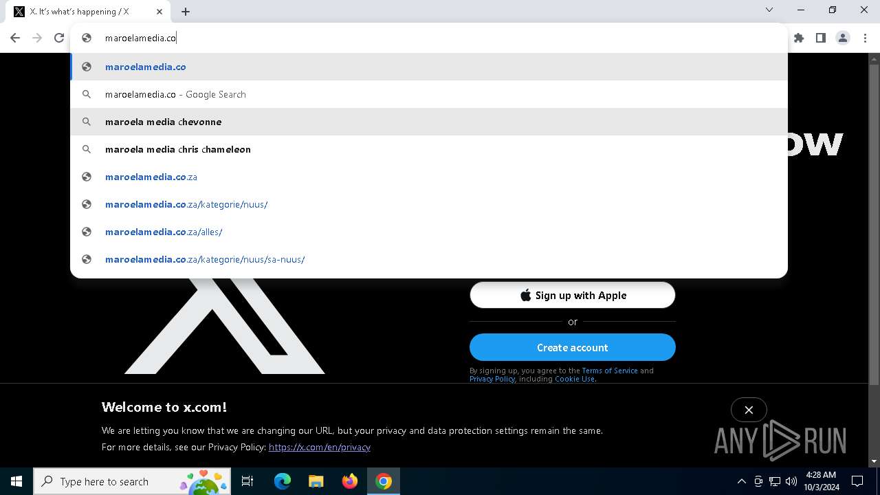
Task: Open maroelamedia.co.za/kategorie/nuus/sa-nuus/ suggestion
Action: pos(429,259)
